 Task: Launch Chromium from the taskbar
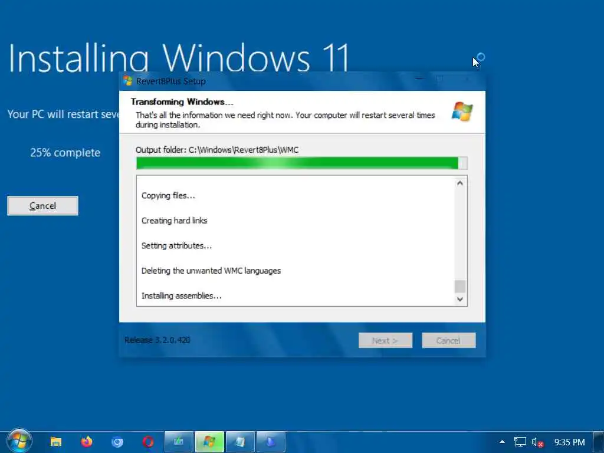coord(117,441)
